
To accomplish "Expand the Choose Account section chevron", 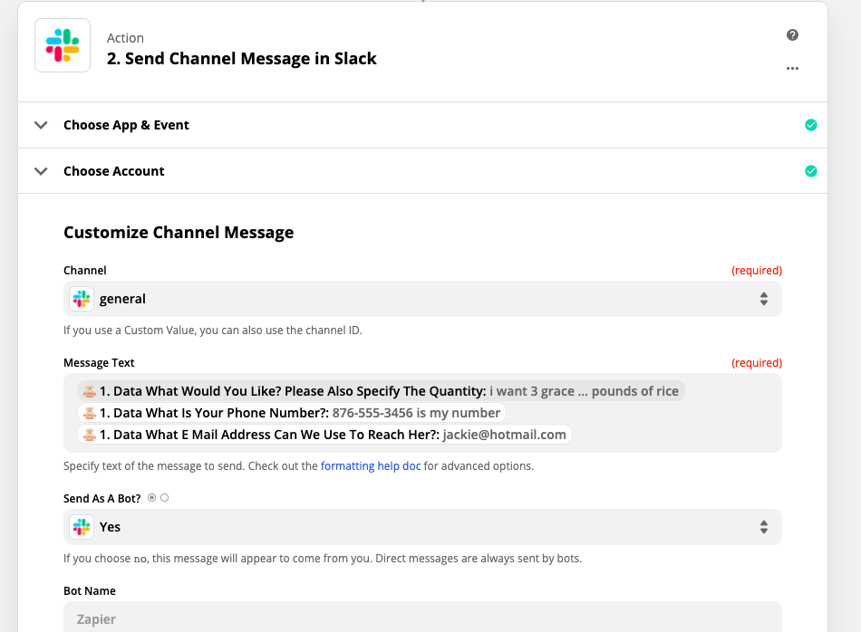I will (41, 171).
